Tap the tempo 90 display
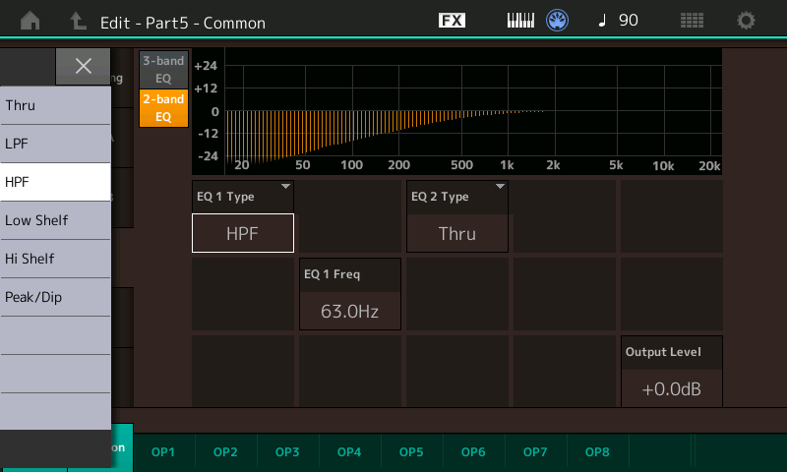Image resolution: width=787 pixels, height=472 pixels. pyautogui.click(x=619, y=21)
